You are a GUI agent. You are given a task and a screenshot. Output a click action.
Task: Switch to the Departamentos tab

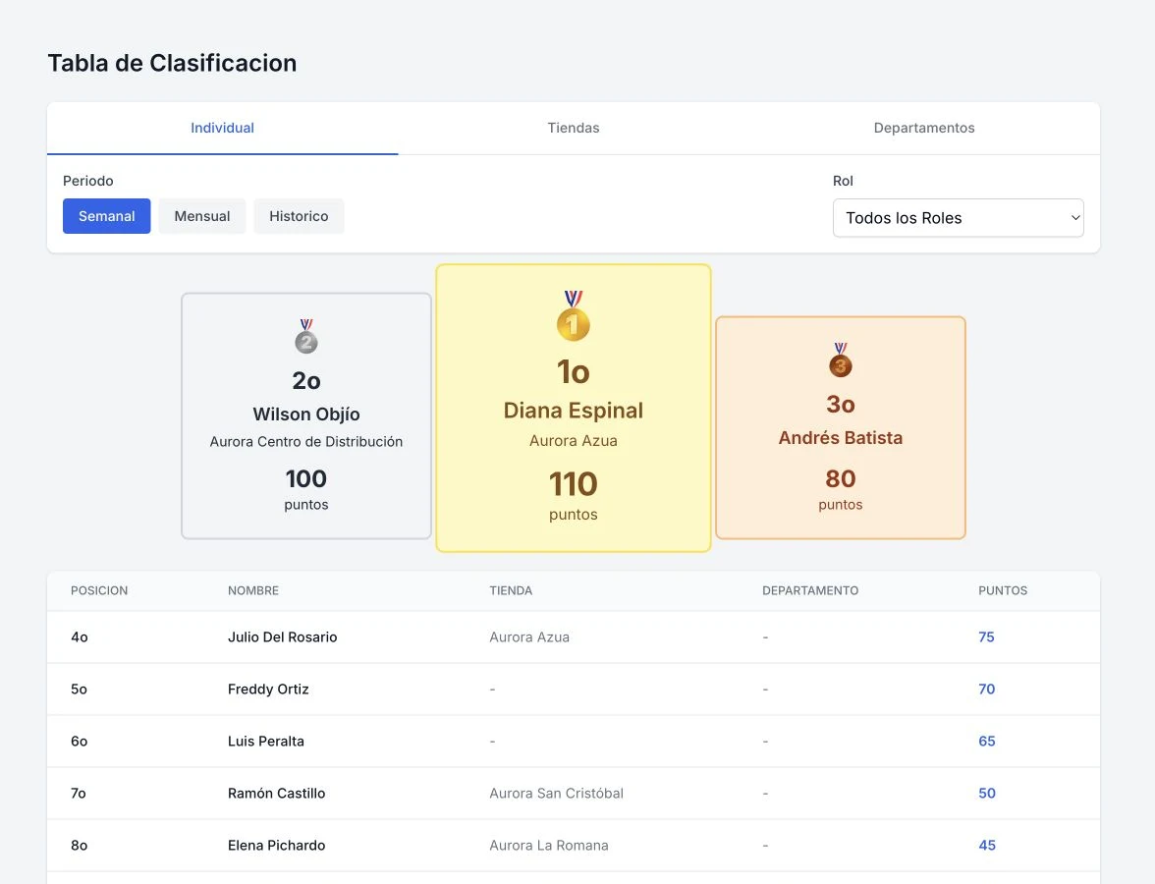pyautogui.click(x=923, y=128)
